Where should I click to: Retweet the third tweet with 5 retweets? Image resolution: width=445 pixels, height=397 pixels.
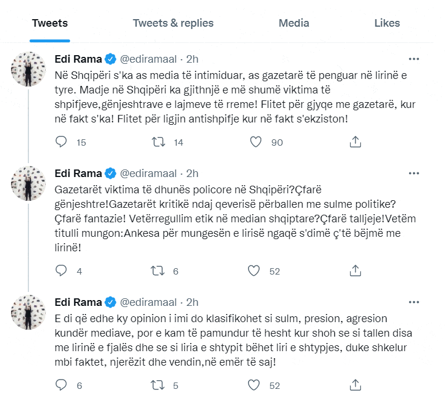[158, 385]
